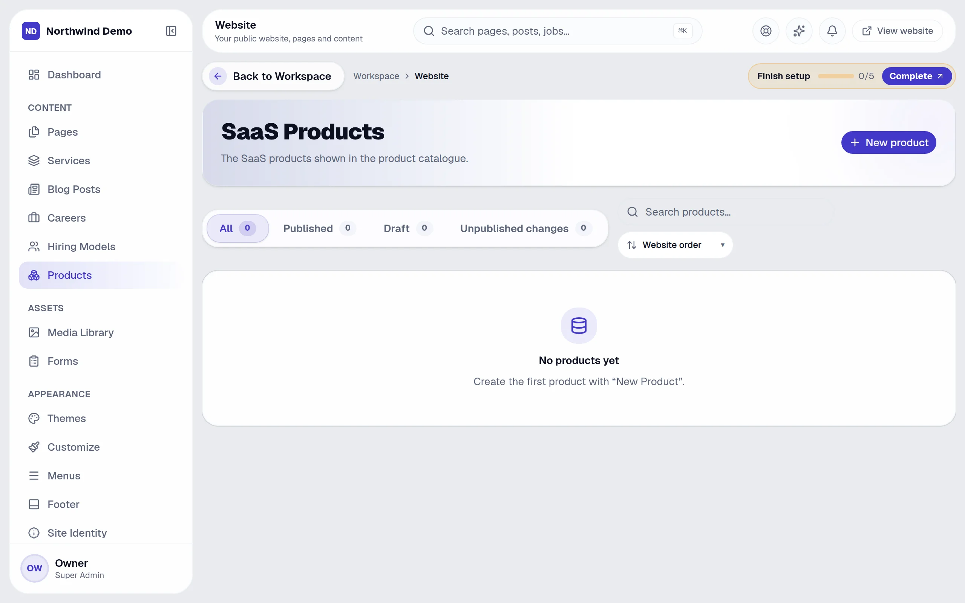Click the Themes palette icon

pos(34,418)
